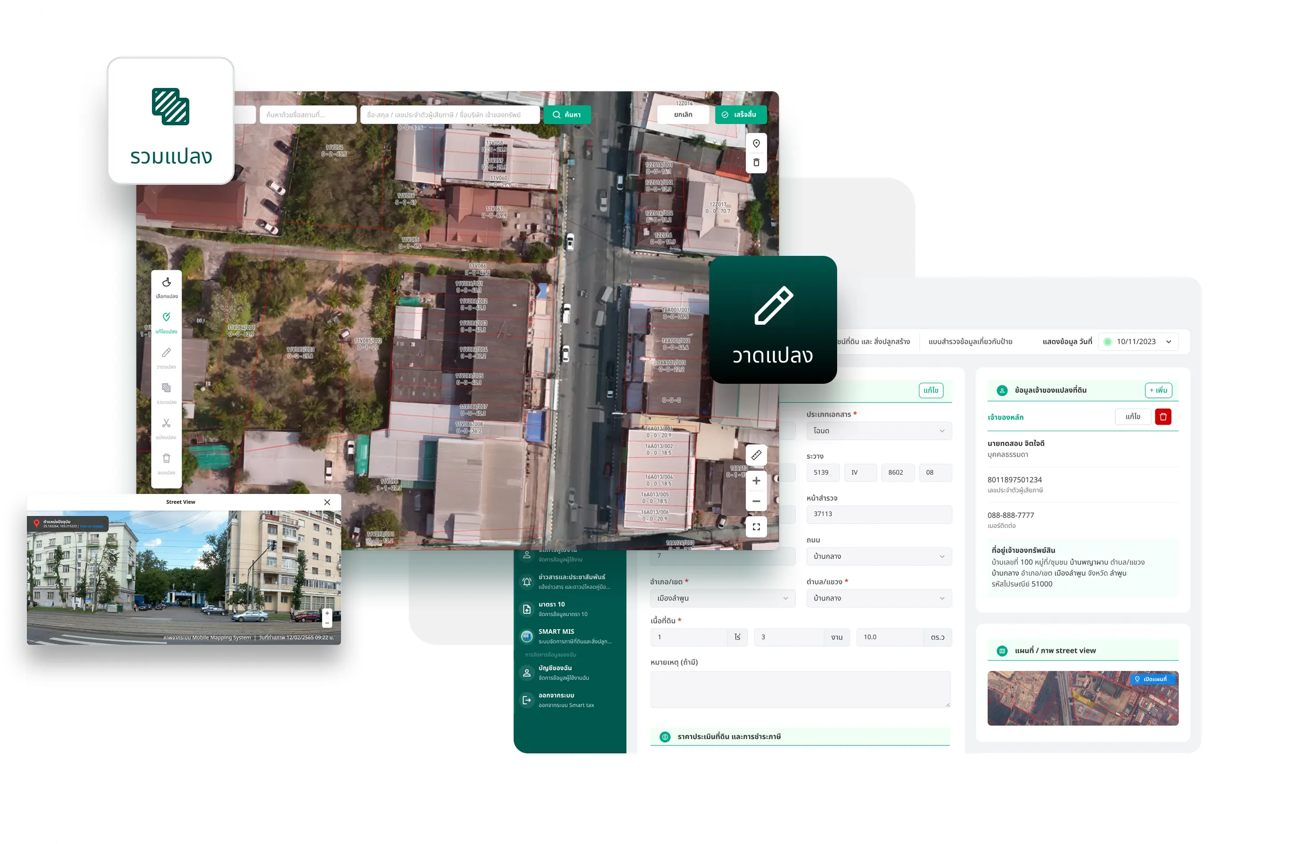The image size is (1301, 844).
Task: Click the รวมแปลง merge parcels tool
Action: pos(166,393)
